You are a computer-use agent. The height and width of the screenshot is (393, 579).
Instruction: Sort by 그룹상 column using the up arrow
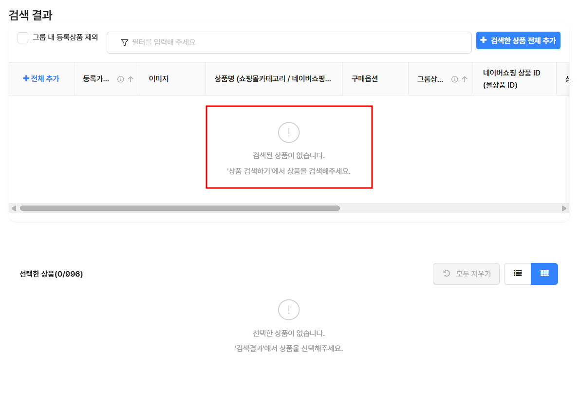(x=465, y=79)
